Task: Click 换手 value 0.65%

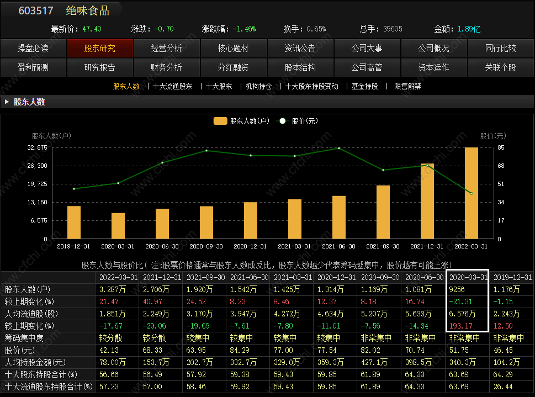Action: tap(316, 29)
